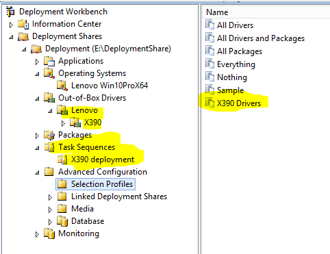This screenshot has height=254, width=330.
Task: Select Deployment Workbench root label
Action: pos(63,12)
